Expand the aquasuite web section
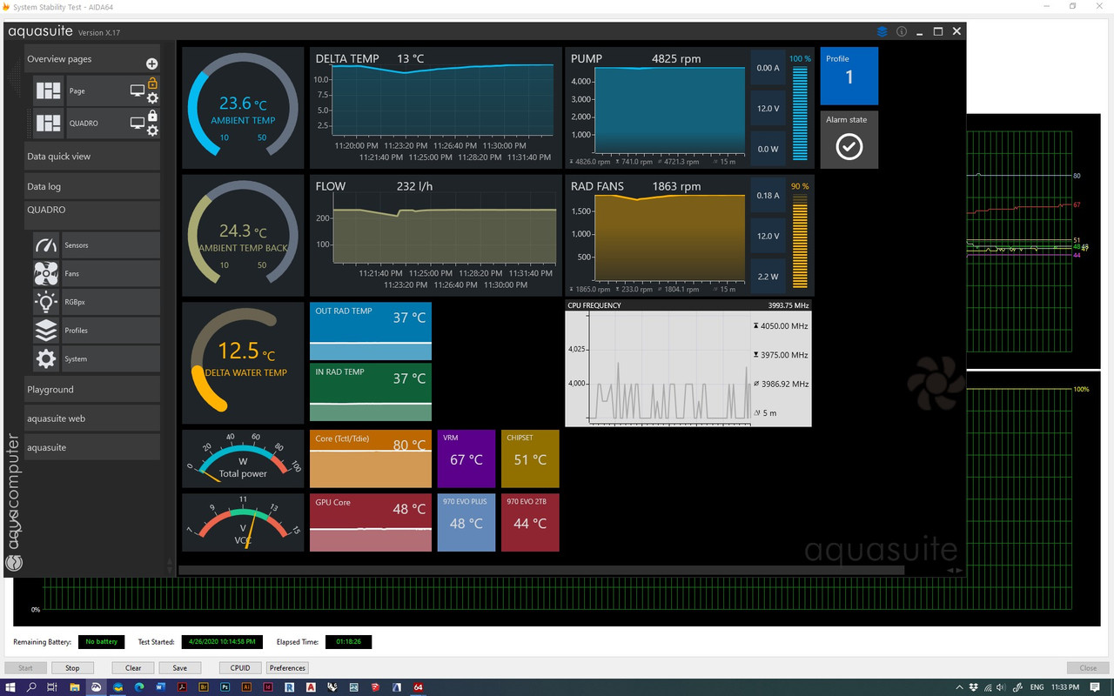1114x696 pixels. pos(92,418)
